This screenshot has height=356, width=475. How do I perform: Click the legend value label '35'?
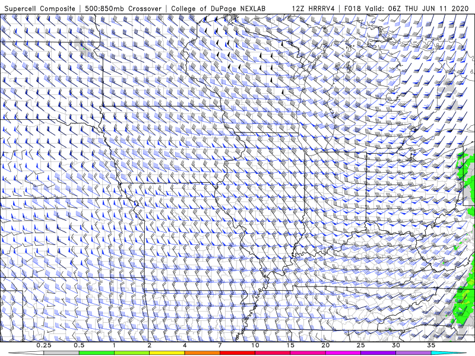coord(431,345)
